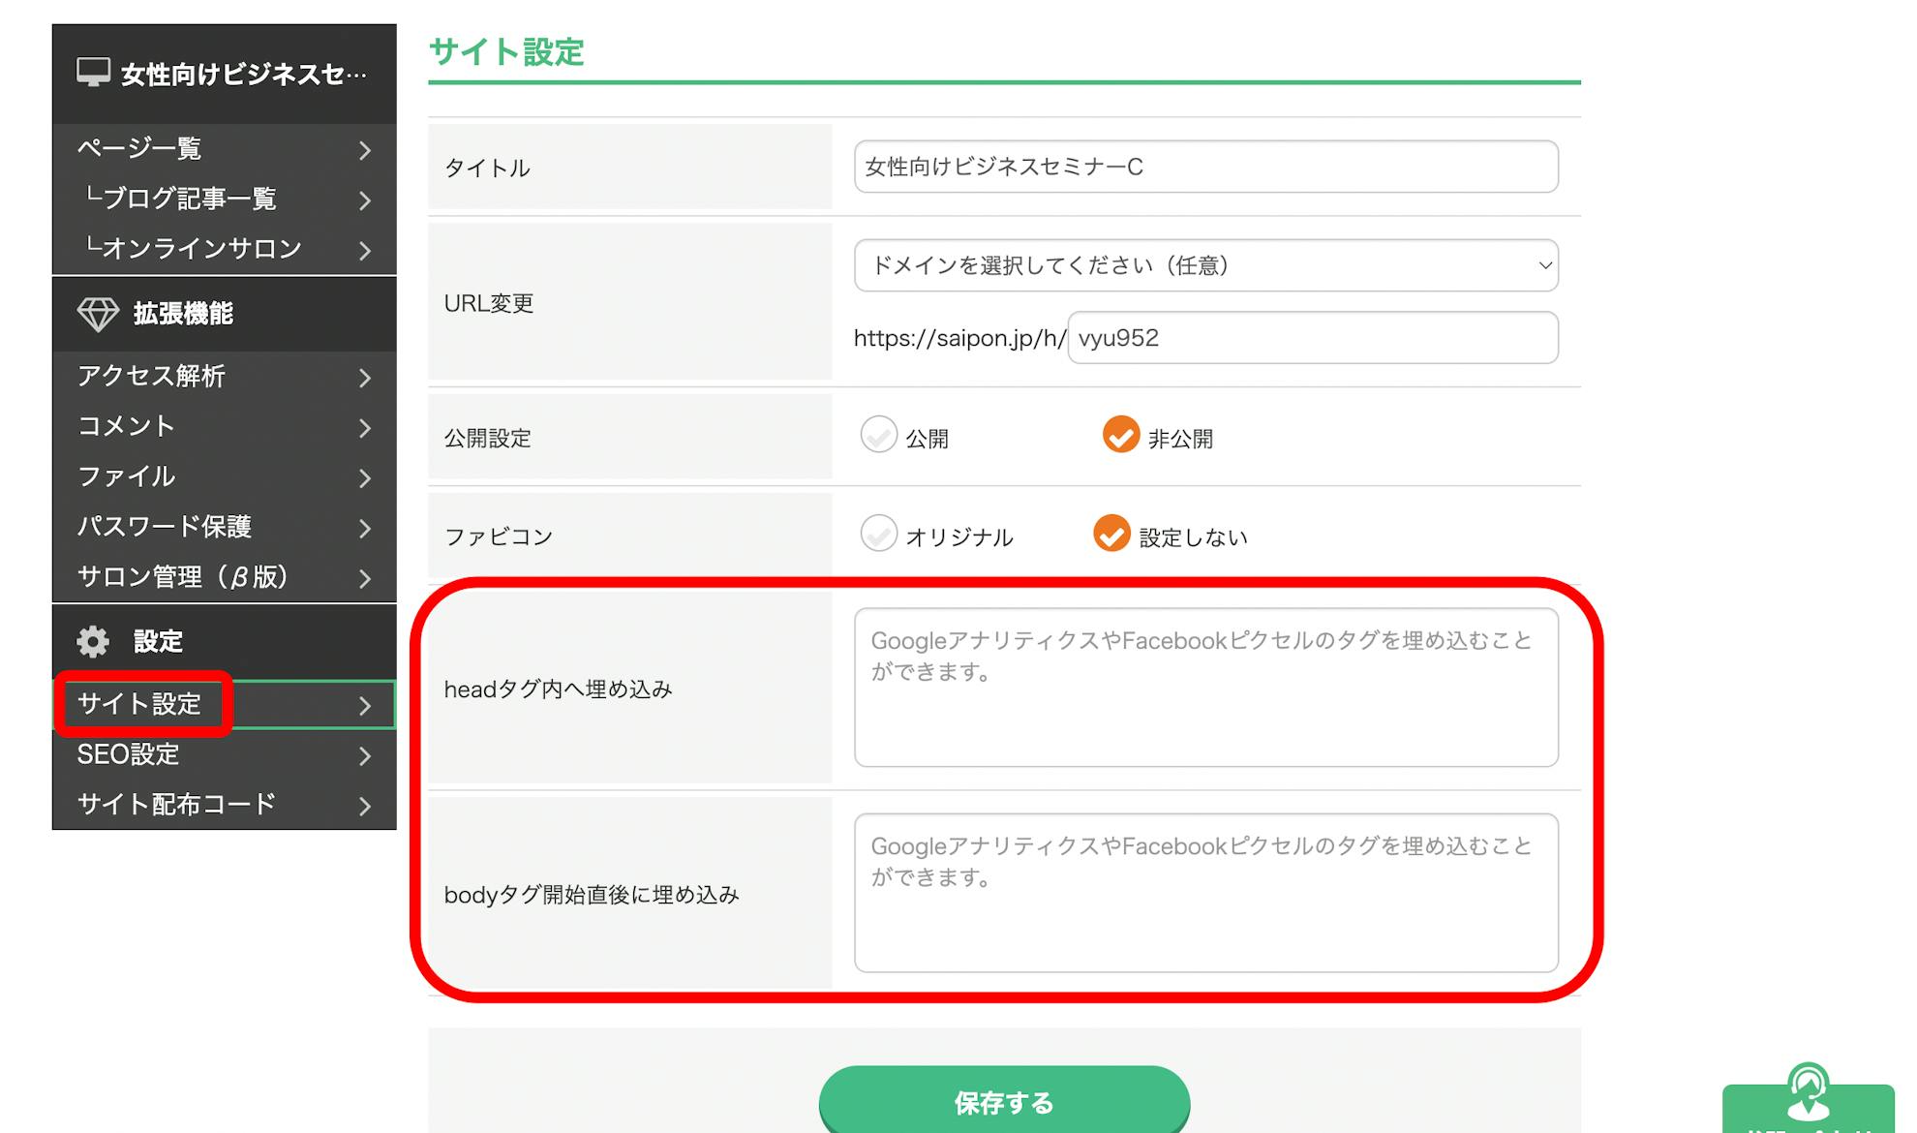Select the 公開 radio option
This screenshot has height=1133, width=1917.
point(879,436)
